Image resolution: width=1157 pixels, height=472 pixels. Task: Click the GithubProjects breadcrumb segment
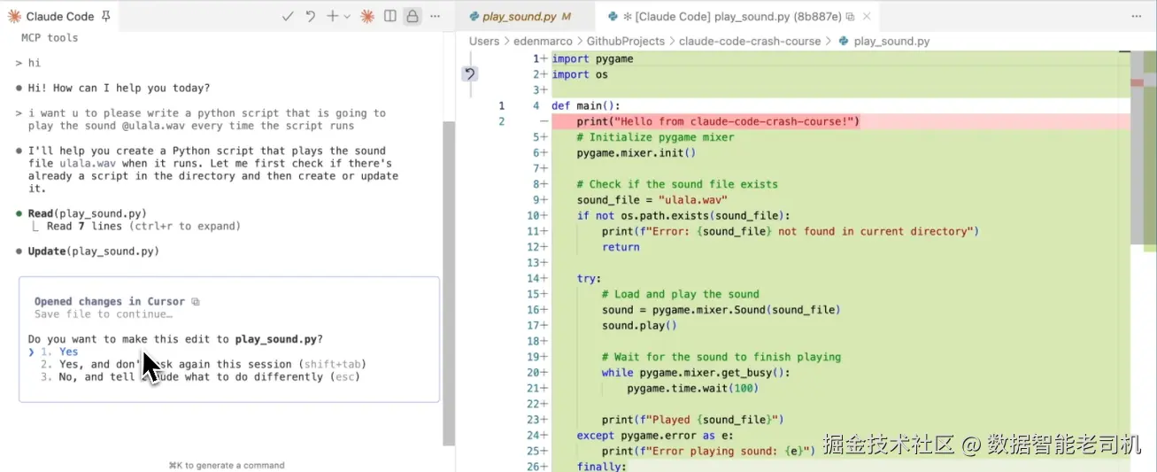click(x=626, y=41)
